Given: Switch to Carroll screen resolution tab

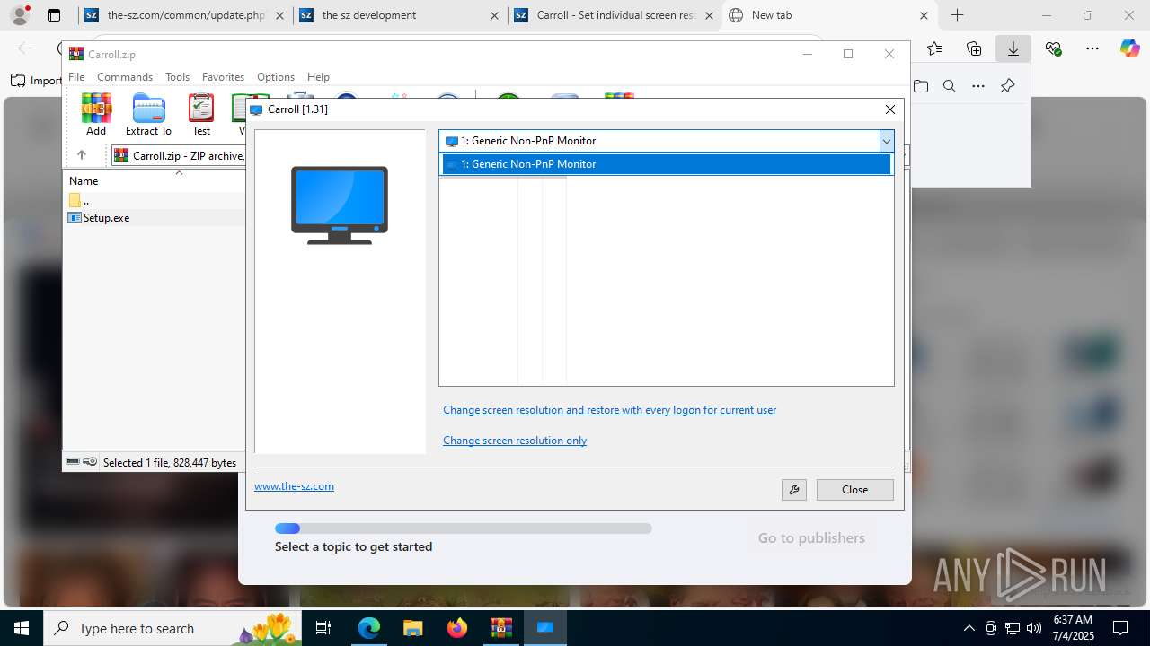Looking at the screenshot, I should [x=615, y=15].
